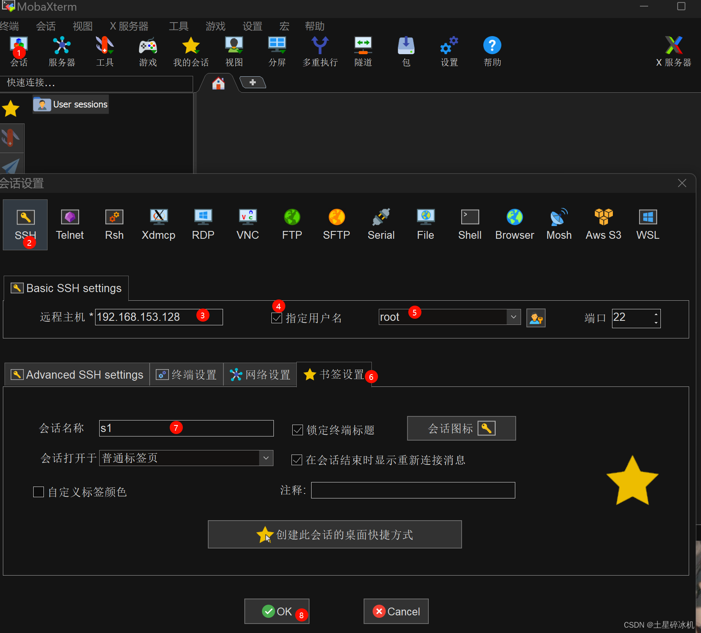Click the 视图 monitor toolbar icon
Screen dimensions: 701x633
234,52
